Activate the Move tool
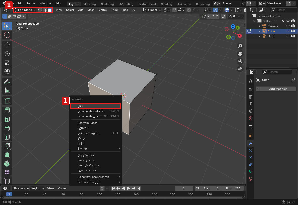This screenshot has height=205, width=298. [x=7, y=45]
